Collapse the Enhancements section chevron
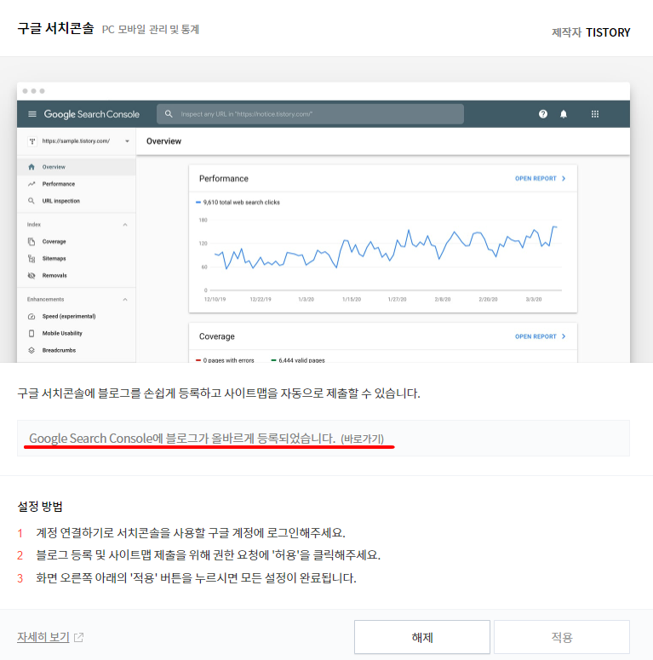The height and width of the screenshot is (660, 653). [125, 300]
